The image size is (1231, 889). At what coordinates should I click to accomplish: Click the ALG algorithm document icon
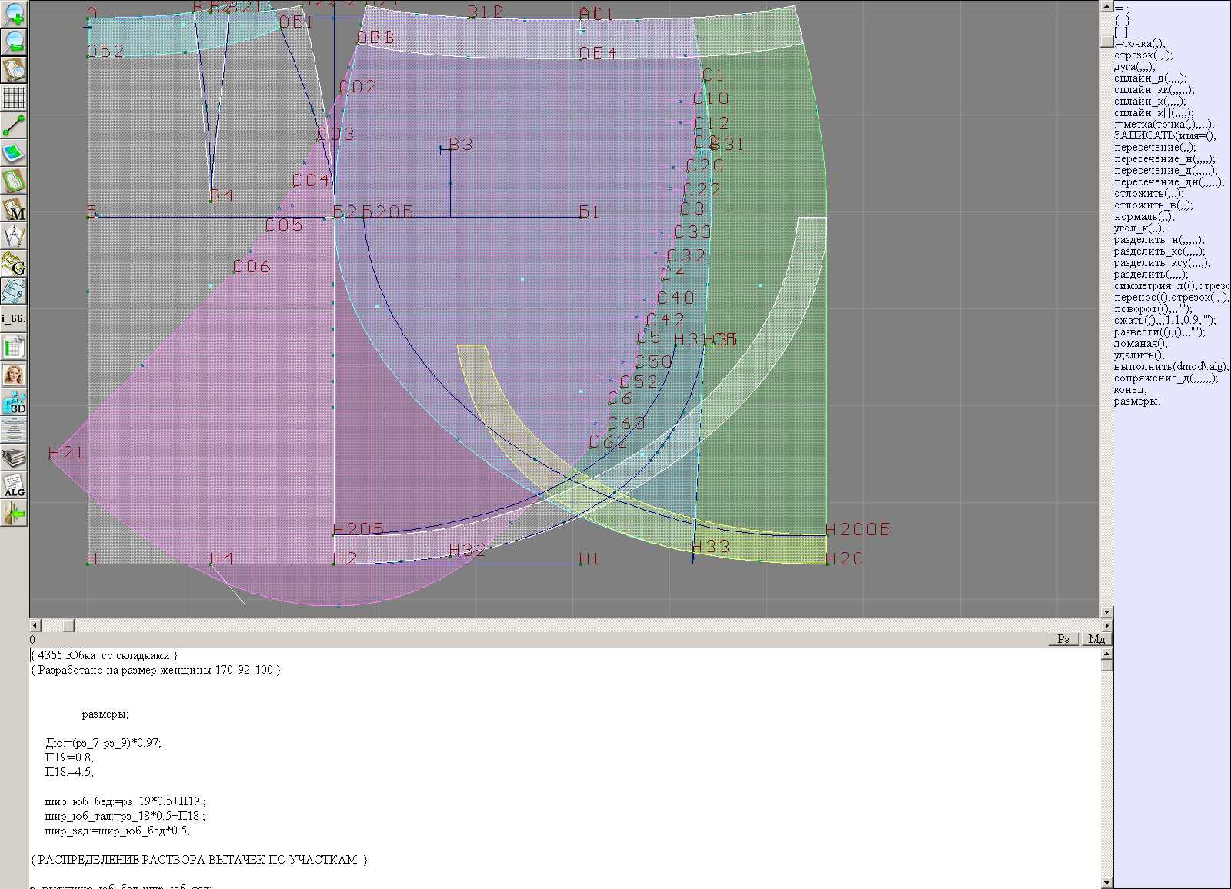tap(14, 486)
